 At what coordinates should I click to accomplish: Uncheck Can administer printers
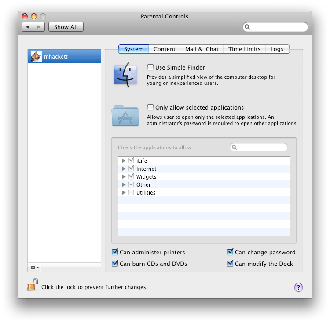(x=115, y=252)
